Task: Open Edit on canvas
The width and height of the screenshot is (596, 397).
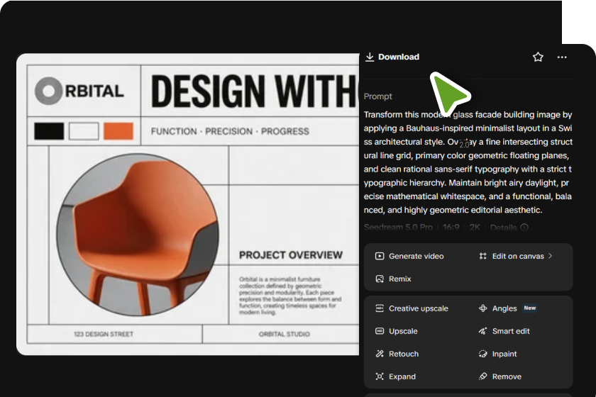Action: [518, 256]
